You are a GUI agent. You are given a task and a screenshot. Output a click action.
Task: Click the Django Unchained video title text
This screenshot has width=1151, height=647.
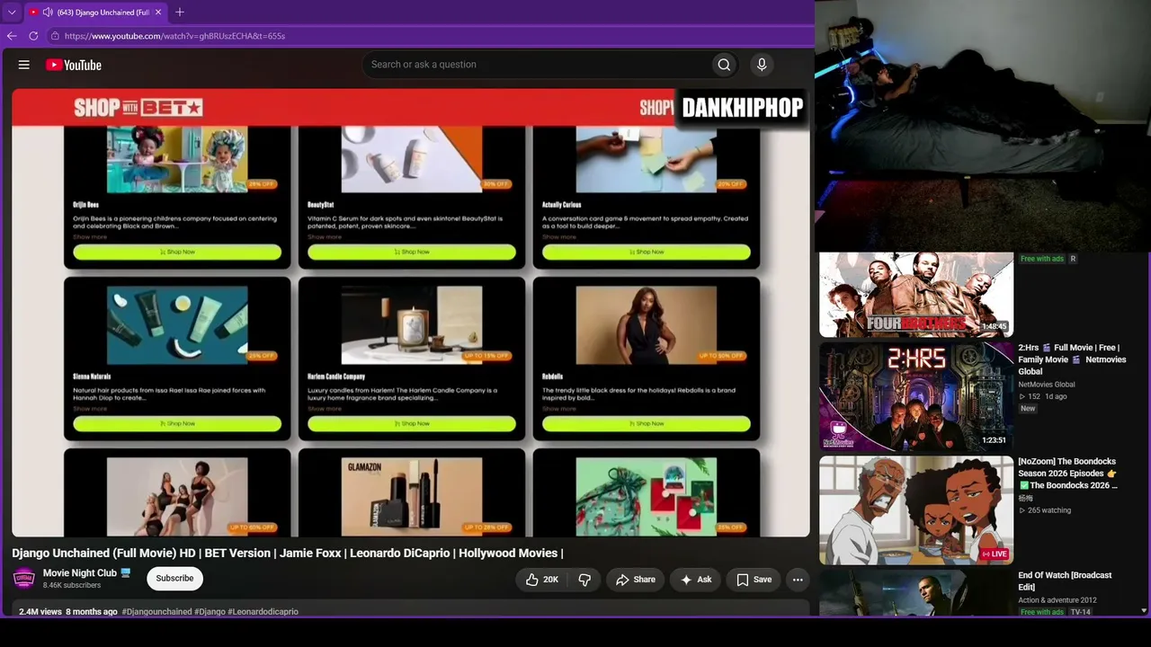[288, 554]
